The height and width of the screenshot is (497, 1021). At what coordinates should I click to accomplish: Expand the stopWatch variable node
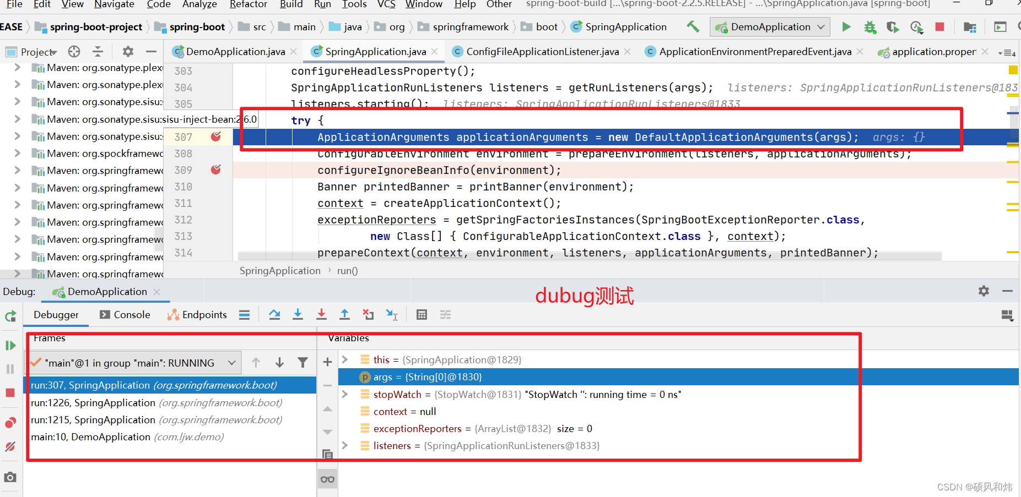coord(345,394)
